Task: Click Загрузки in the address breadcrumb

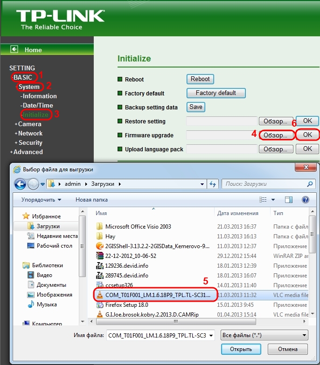Action: click(103, 184)
